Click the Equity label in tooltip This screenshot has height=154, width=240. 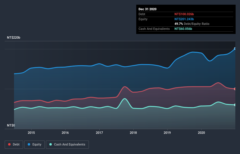click(143, 19)
